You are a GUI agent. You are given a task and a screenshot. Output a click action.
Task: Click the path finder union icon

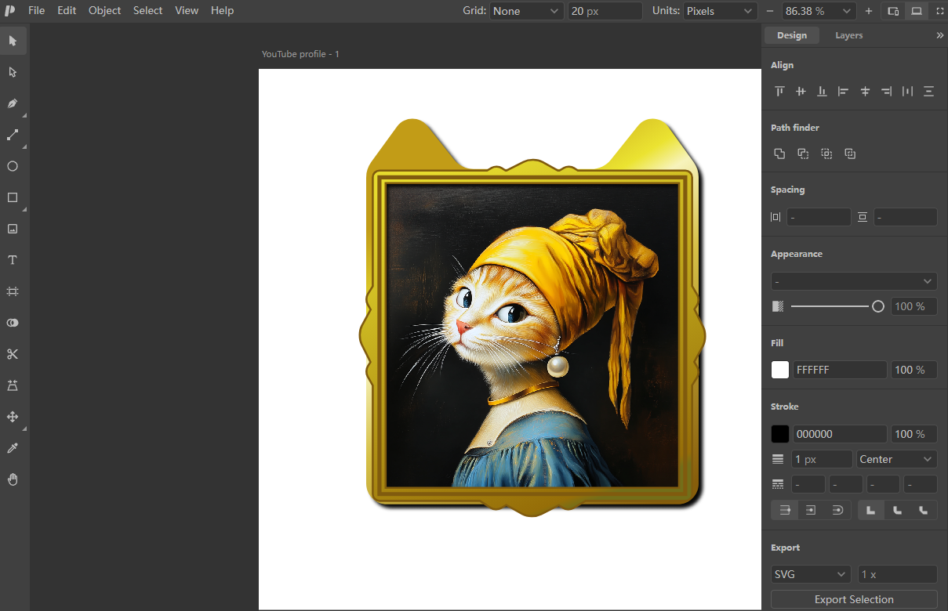(x=779, y=154)
